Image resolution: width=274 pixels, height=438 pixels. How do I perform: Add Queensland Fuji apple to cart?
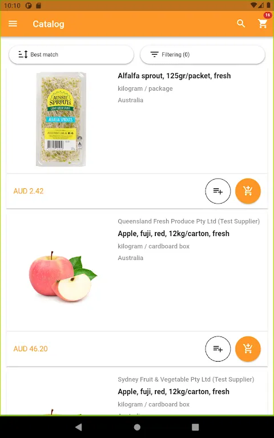click(248, 349)
